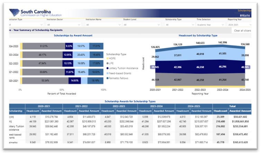
Task: Click the 19.16% bar segment
Action: click(x=96, y=80)
